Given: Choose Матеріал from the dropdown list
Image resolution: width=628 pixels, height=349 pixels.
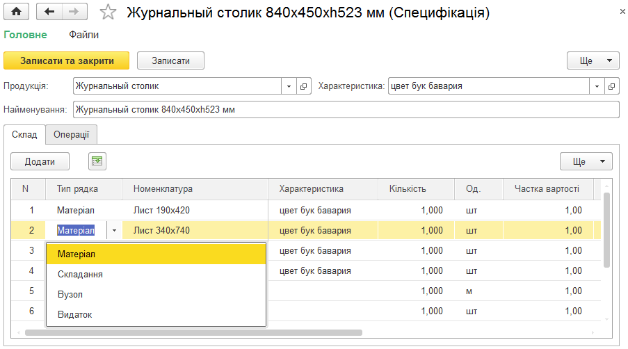Looking at the screenshot, I should pos(156,254).
